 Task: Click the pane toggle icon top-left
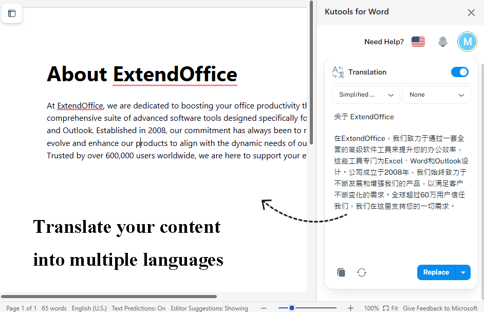(12, 13)
